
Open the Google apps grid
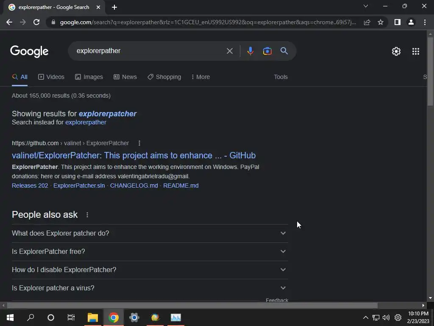pos(416,51)
